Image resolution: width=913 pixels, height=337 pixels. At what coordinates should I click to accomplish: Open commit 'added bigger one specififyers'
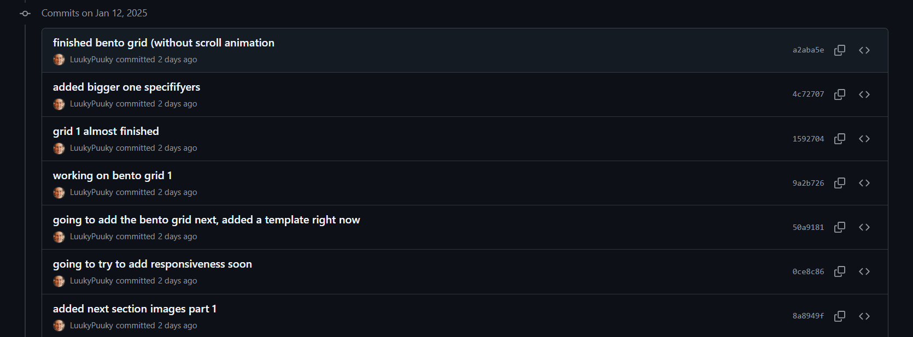coord(126,87)
